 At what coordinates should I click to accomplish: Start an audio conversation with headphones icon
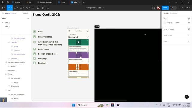154,8
